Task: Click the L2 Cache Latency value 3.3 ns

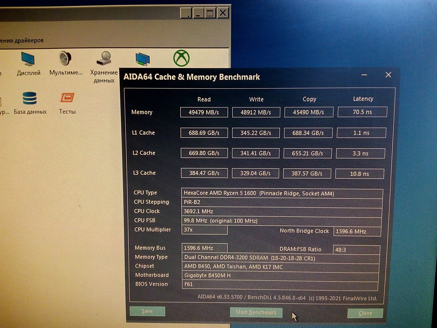Action: (360, 153)
